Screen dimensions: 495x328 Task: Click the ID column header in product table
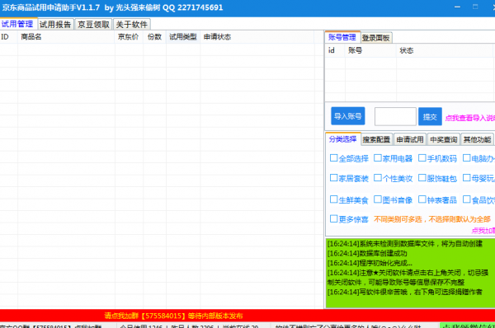tap(9, 37)
